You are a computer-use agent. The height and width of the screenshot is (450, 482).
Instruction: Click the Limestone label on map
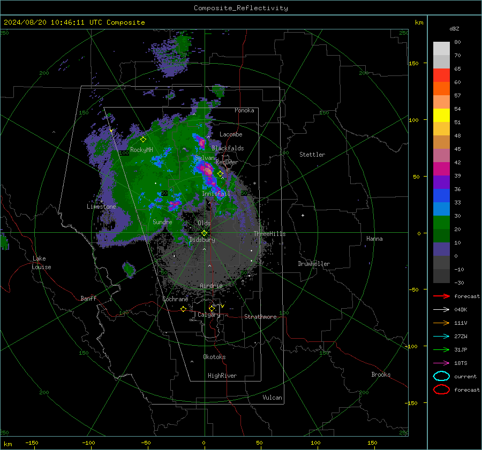click(101, 207)
